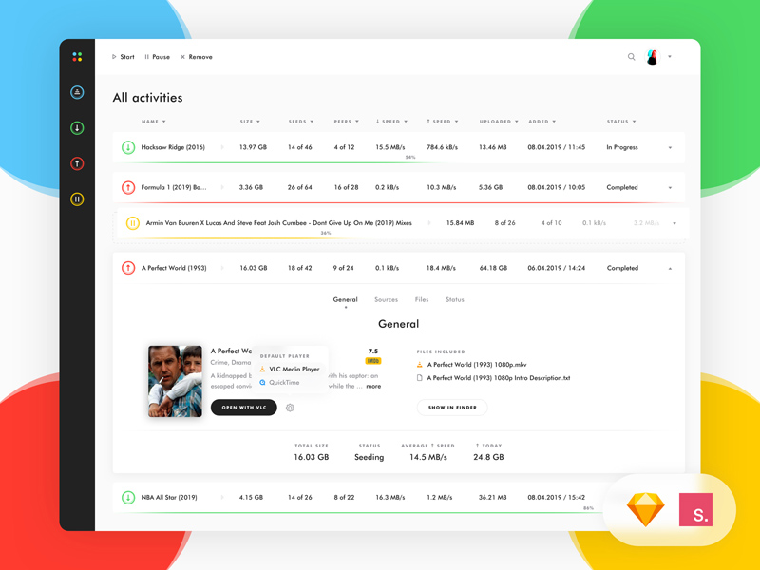760x570 pixels.
Task: Click the download filter icon in sidebar
Action: (x=77, y=128)
